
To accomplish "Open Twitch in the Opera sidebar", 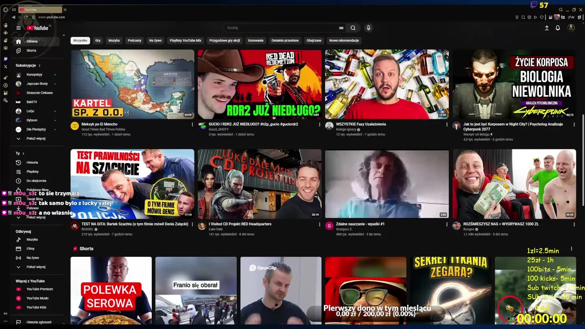I will pos(5,59).
